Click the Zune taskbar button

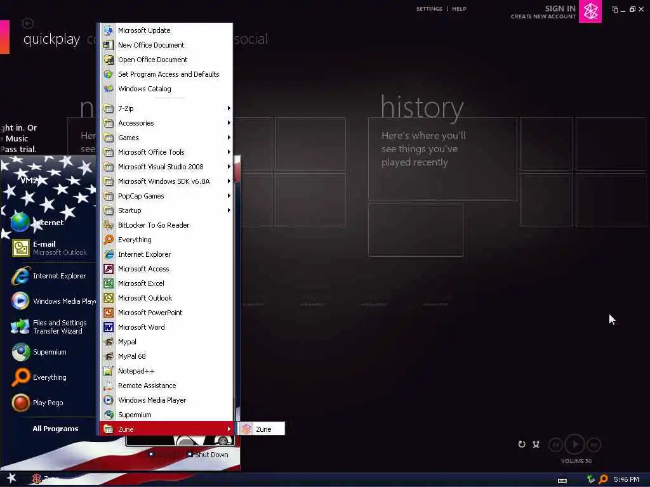pos(46,479)
